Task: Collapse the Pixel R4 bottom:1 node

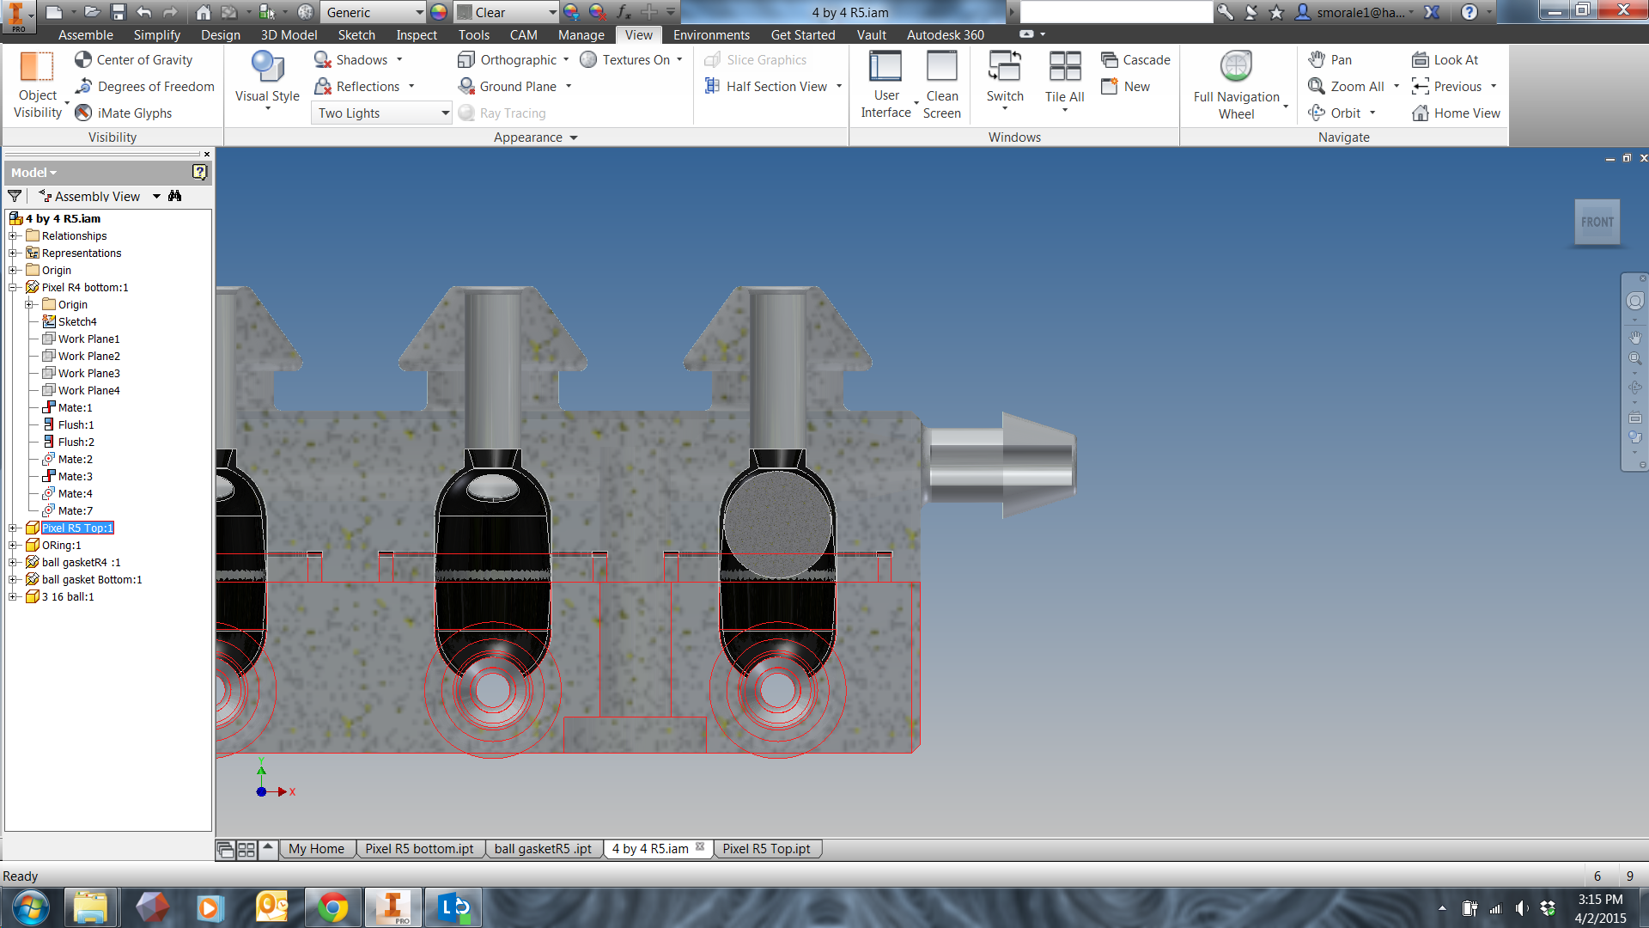Action: 13,287
